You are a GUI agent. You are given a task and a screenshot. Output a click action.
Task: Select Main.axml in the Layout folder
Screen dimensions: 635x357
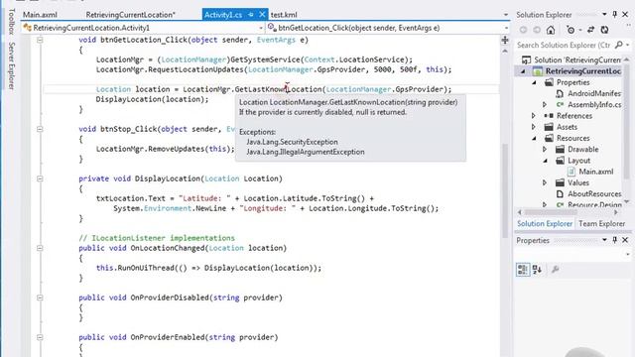pyautogui.click(x=595, y=172)
